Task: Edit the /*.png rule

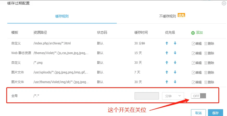Action: tap(197, 63)
